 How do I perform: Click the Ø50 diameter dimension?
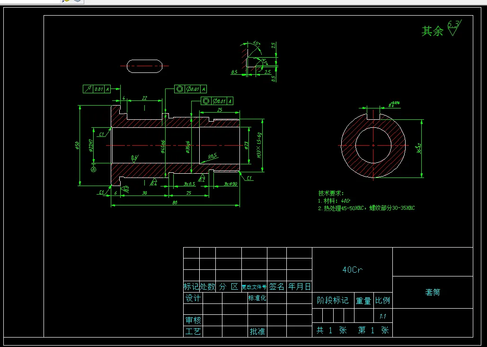[x=77, y=145]
